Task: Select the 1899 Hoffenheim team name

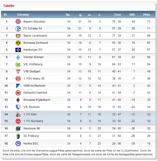Action: point(34,86)
